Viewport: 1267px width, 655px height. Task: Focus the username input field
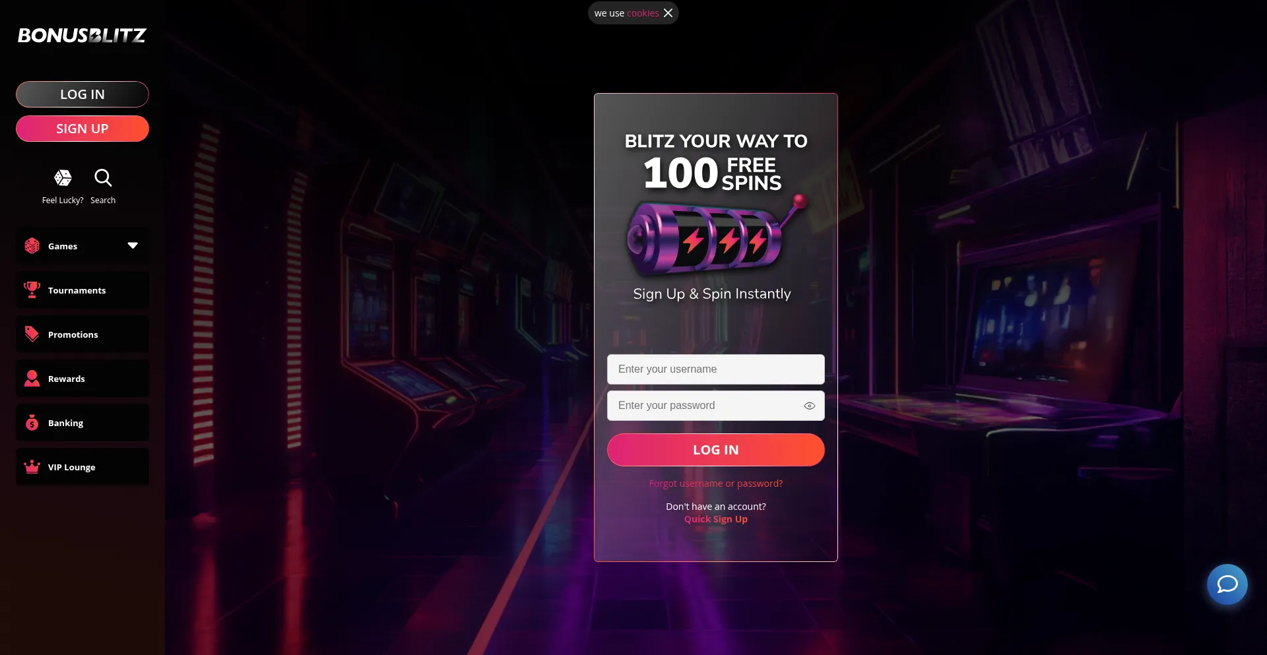point(716,369)
